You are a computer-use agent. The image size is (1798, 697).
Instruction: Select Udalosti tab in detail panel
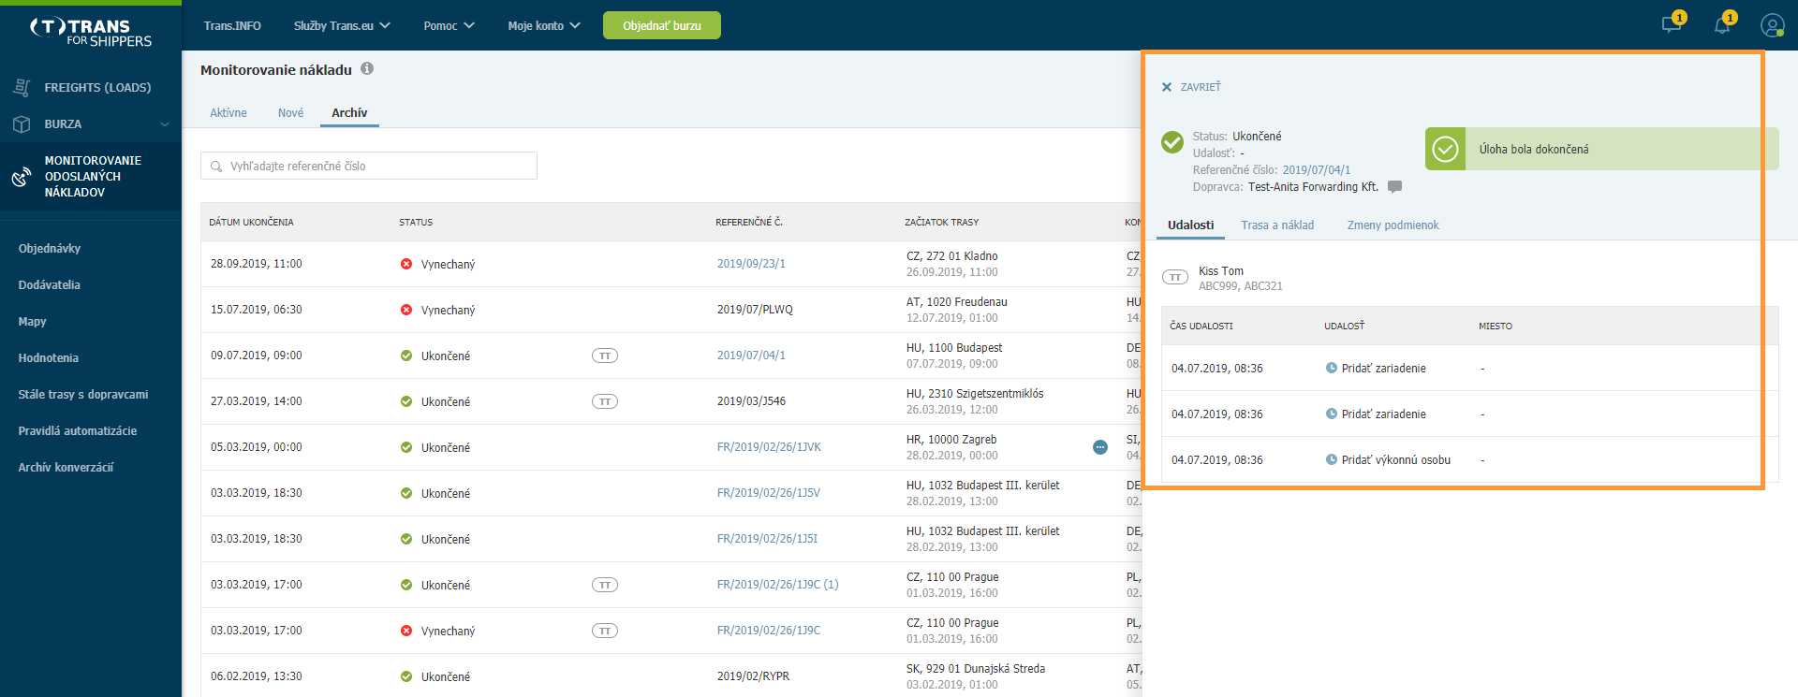tap(1190, 225)
